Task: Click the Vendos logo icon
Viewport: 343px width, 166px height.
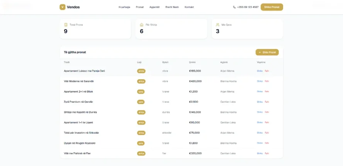Action: [x=62, y=7]
